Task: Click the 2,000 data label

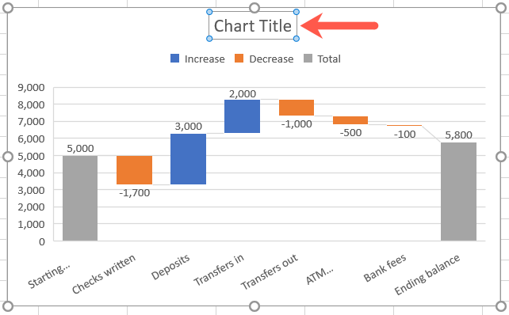Action: click(243, 94)
